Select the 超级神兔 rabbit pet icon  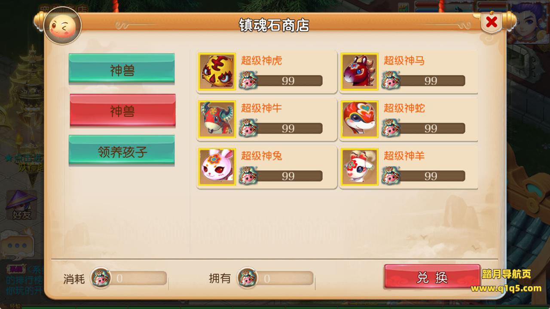(217, 167)
